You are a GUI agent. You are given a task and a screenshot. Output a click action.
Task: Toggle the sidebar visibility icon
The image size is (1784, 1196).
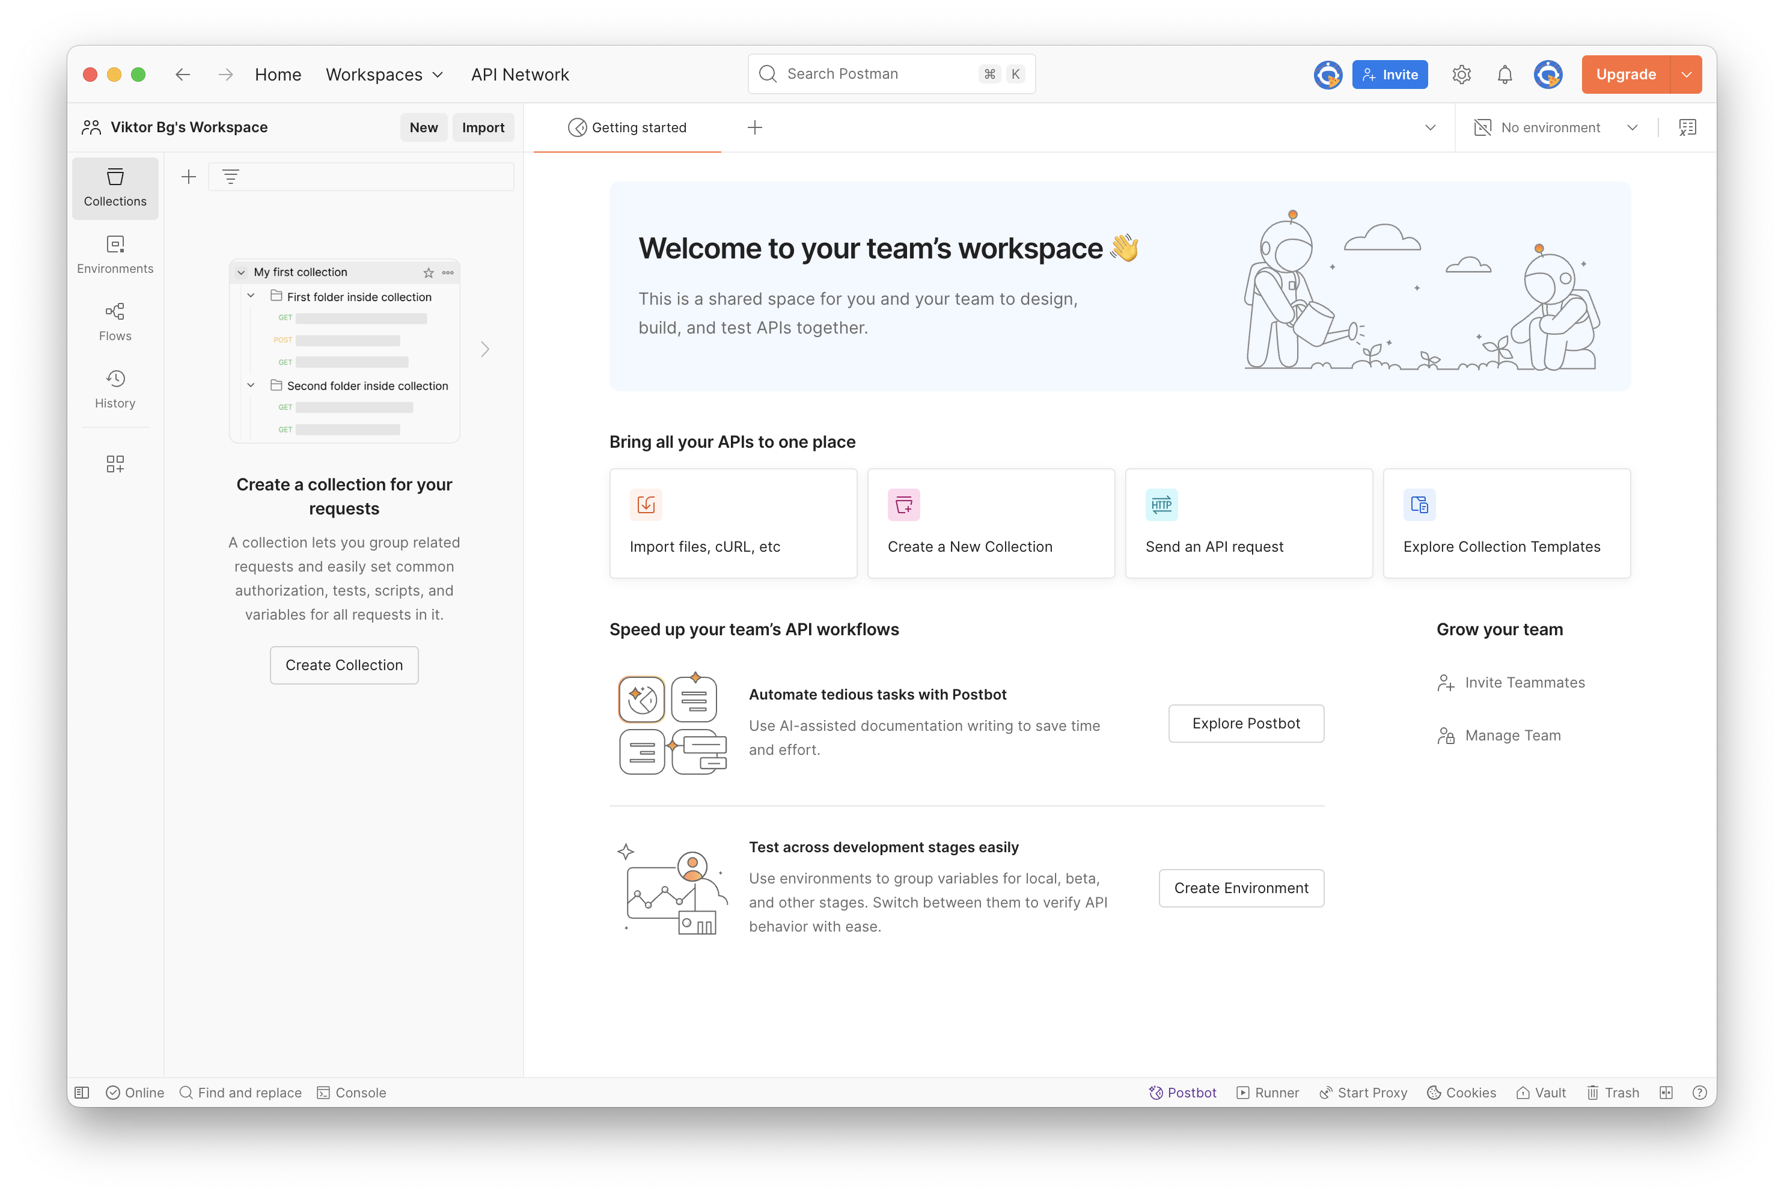point(82,1092)
